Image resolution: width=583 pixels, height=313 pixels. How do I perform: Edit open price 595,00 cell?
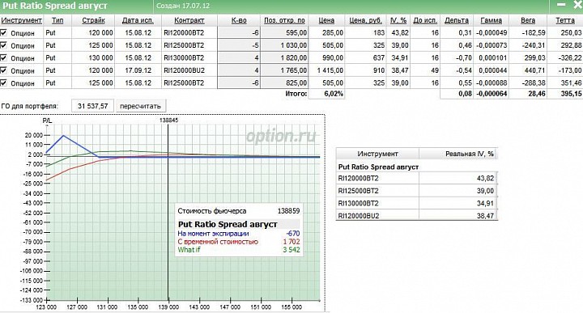284,33
